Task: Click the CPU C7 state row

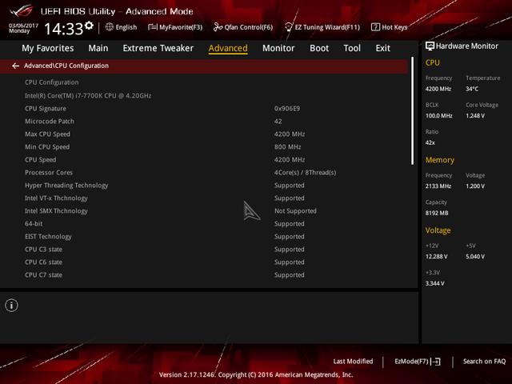Action: 204,275
